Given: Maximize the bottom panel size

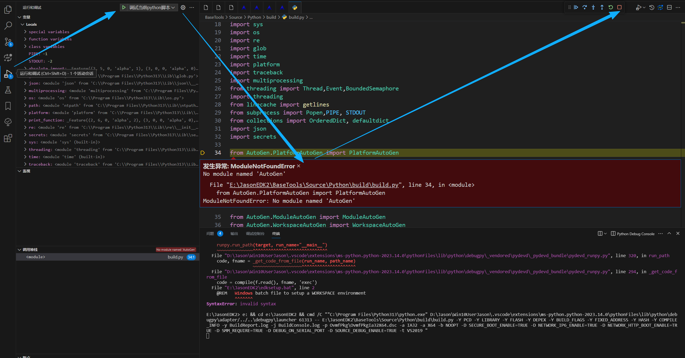Looking at the screenshot, I should click(x=669, y=233).
